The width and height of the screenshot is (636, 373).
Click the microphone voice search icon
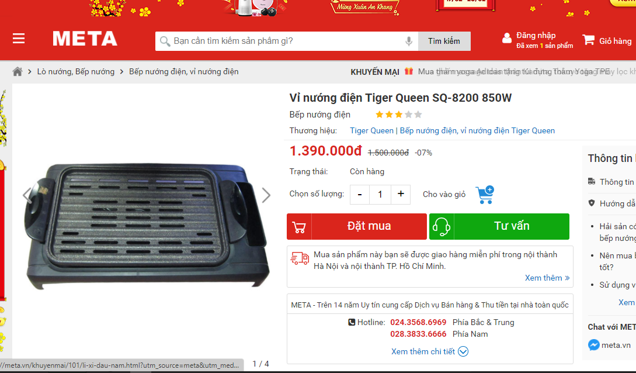pos(409,41)
